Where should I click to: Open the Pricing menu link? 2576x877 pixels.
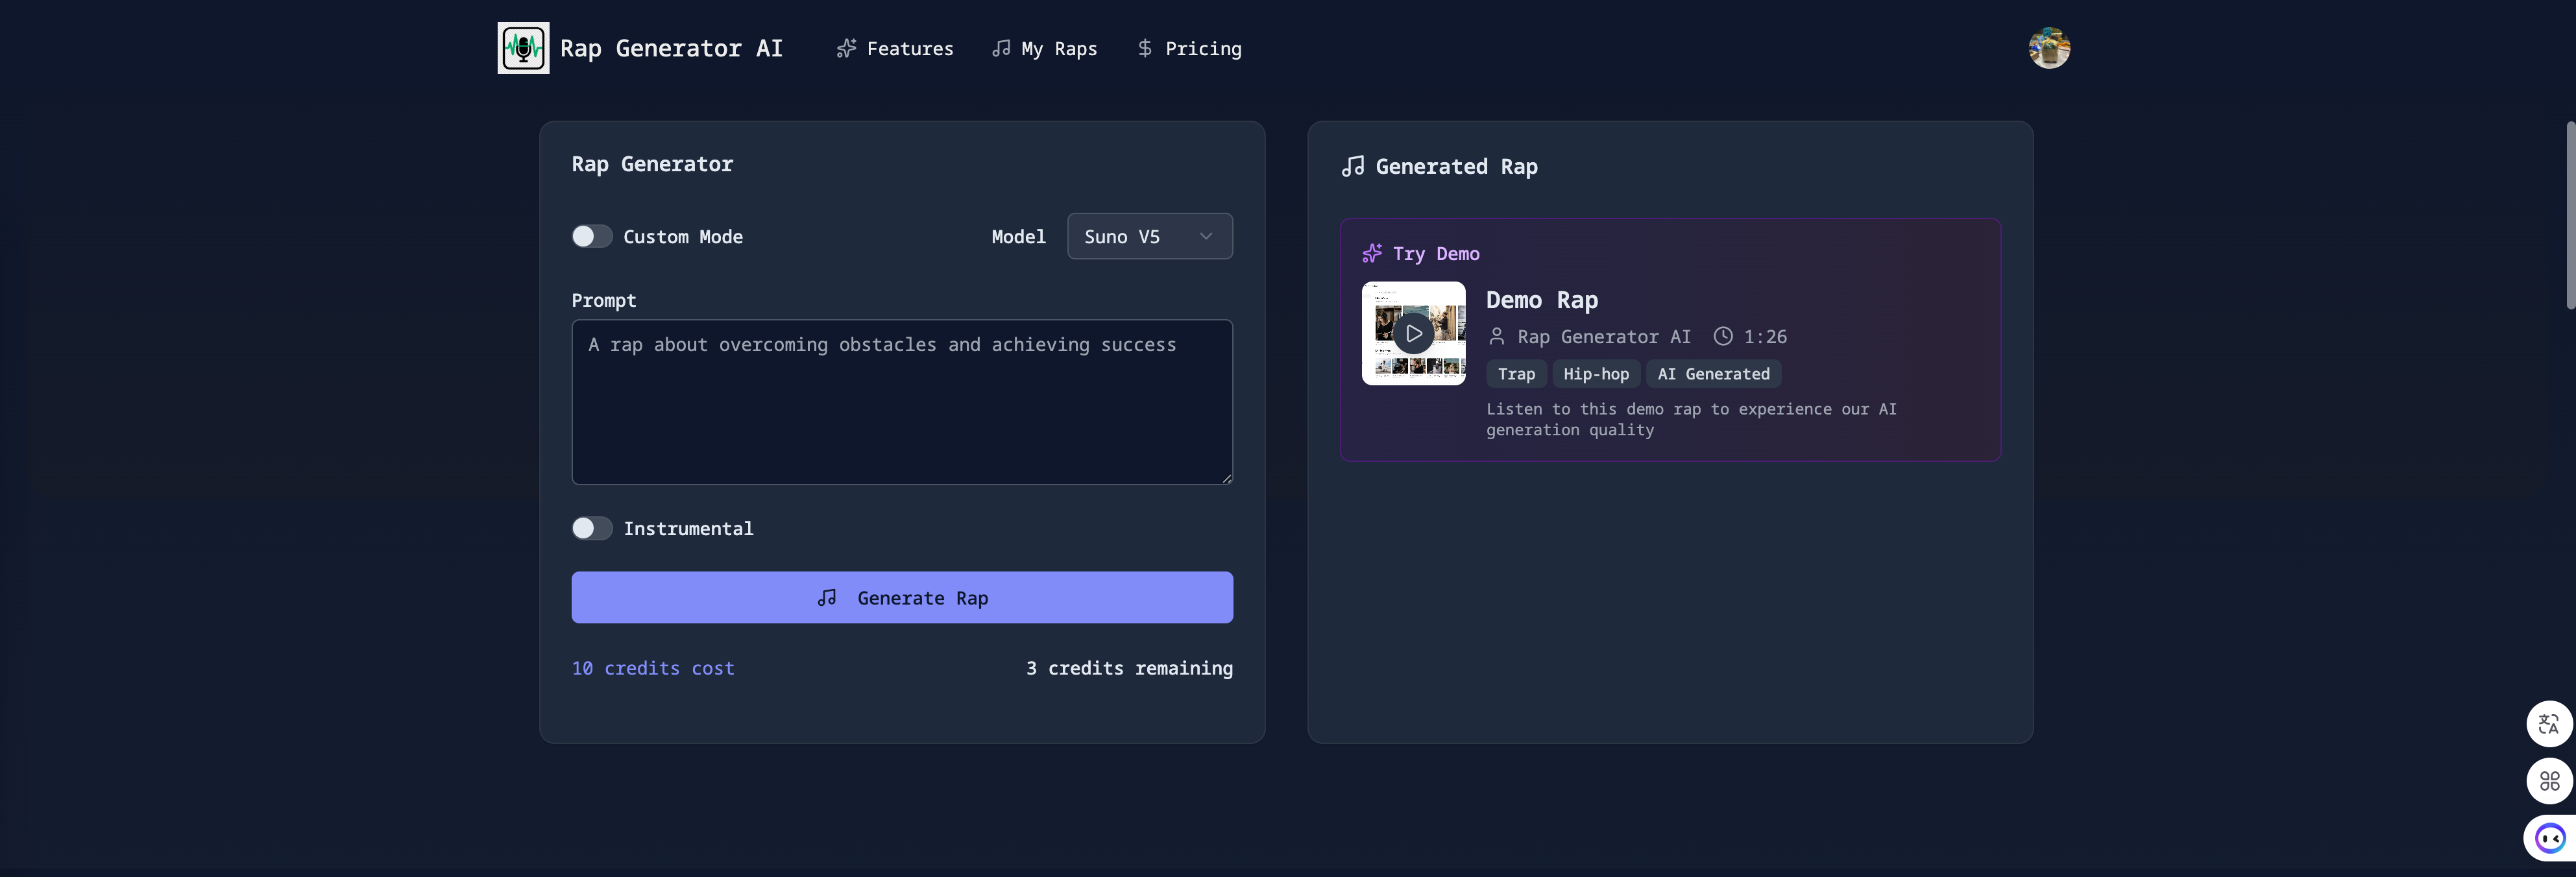click(1189, 49)
